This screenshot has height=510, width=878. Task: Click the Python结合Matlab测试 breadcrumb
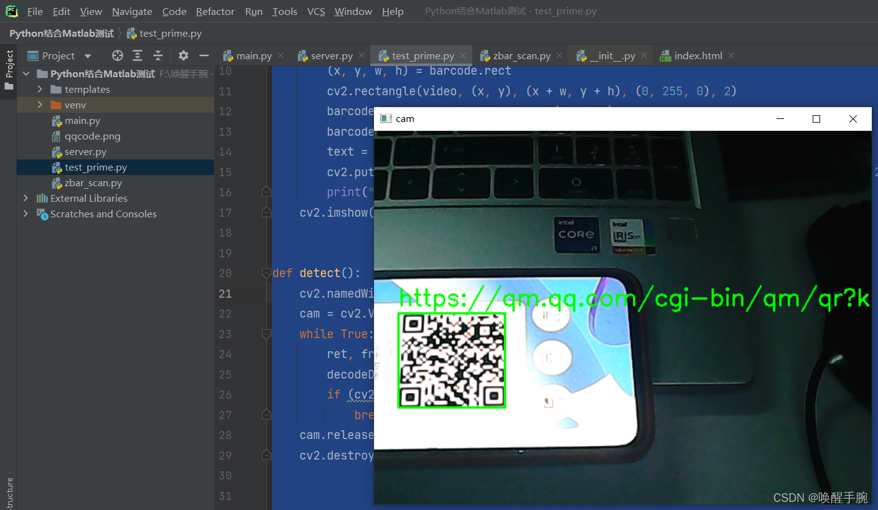tap(62, 34)
